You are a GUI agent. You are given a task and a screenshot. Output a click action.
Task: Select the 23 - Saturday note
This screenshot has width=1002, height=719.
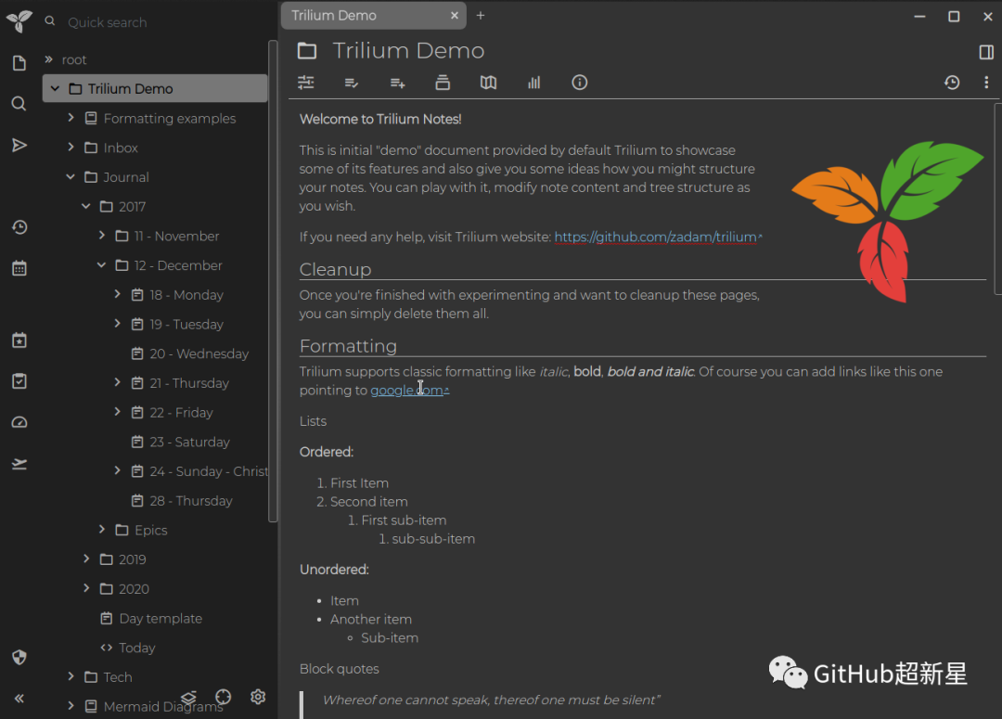coord(189,442)
